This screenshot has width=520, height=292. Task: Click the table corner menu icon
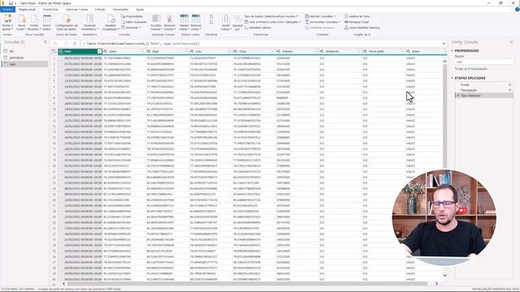pos(54,51)
